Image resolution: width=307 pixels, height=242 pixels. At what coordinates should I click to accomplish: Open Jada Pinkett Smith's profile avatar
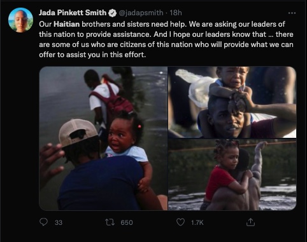point(20,20)
